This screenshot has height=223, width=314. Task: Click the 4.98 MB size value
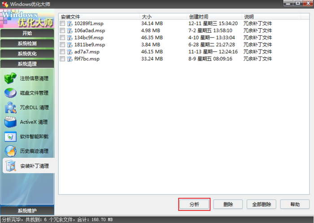(151, 30)
